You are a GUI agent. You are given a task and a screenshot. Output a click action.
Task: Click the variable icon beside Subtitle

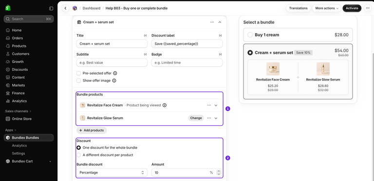(x=145, y=54)
